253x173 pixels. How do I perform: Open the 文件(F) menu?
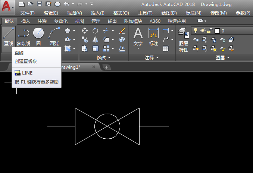pos(27,13)
